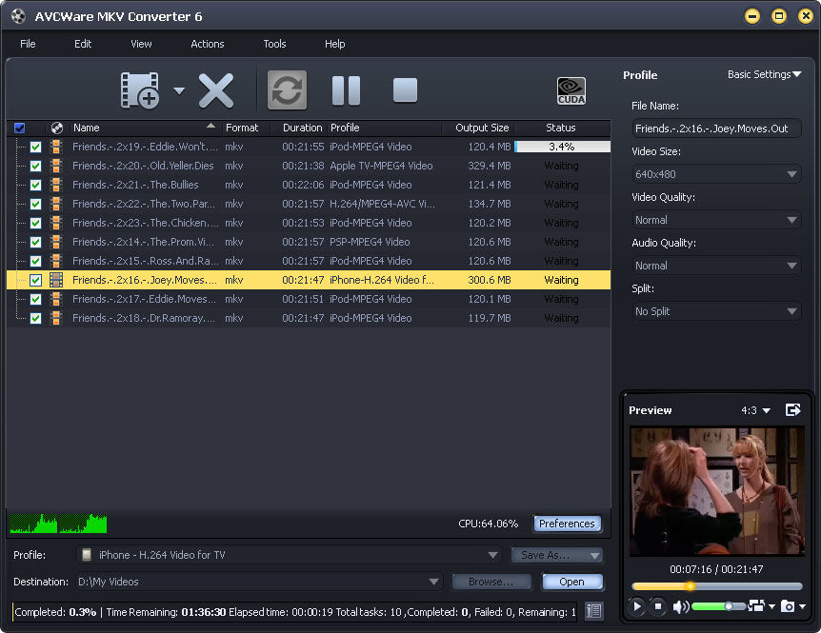Click the 3.4% progress bar

[562, 147]
